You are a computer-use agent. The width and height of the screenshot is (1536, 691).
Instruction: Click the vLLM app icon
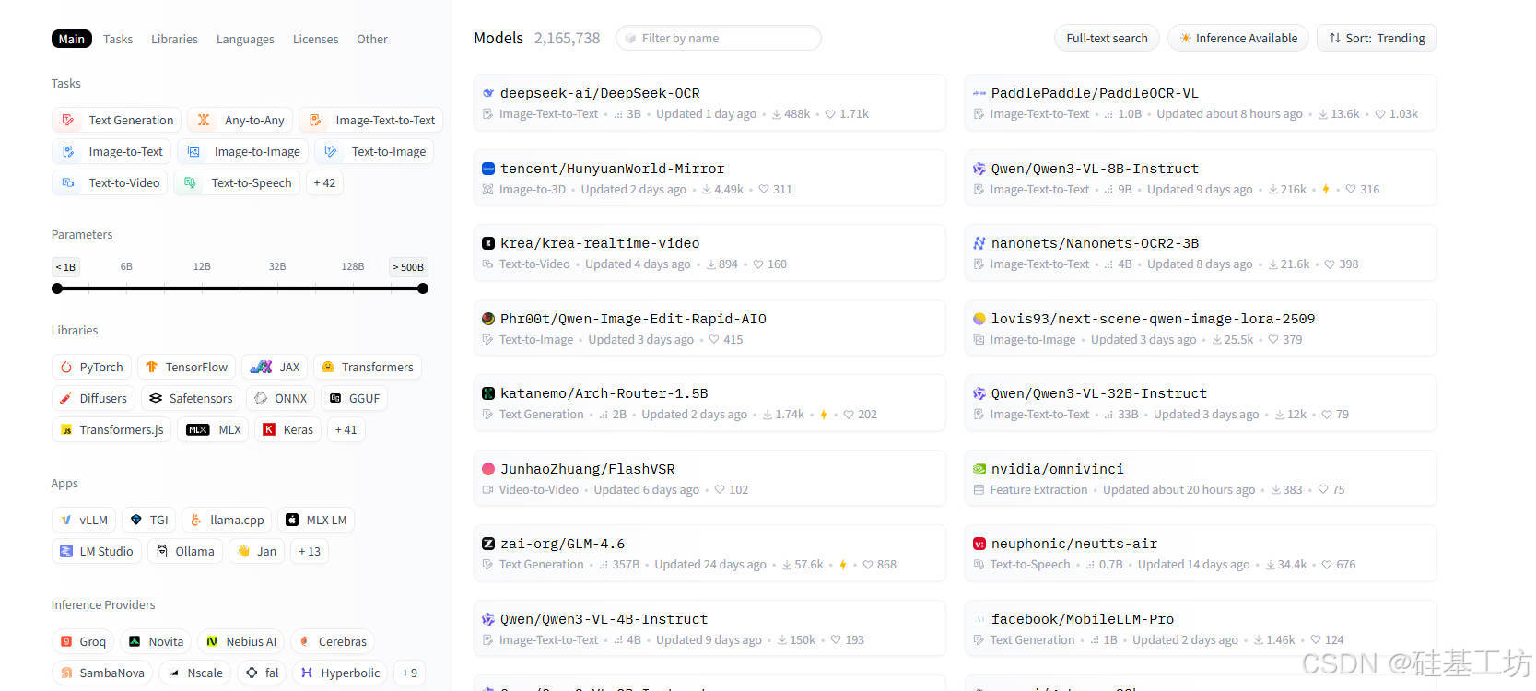pos(66,520)
